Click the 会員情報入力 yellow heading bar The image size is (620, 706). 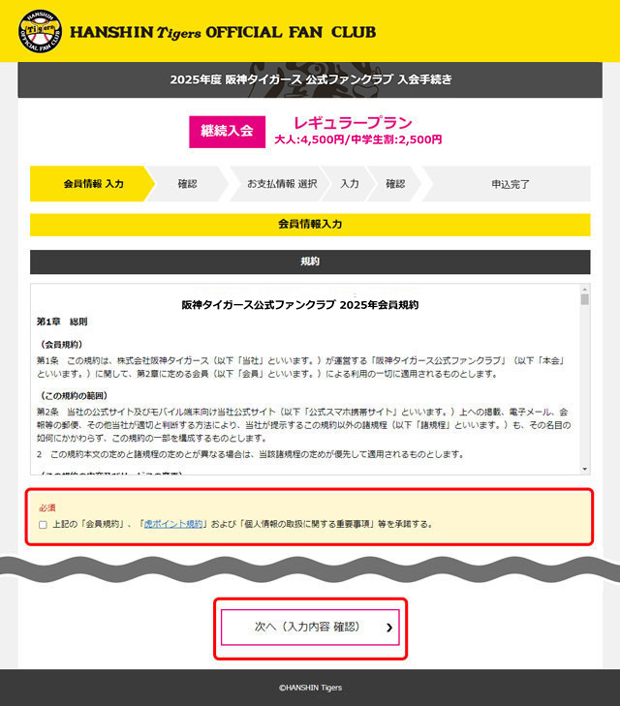pos(310,225)
